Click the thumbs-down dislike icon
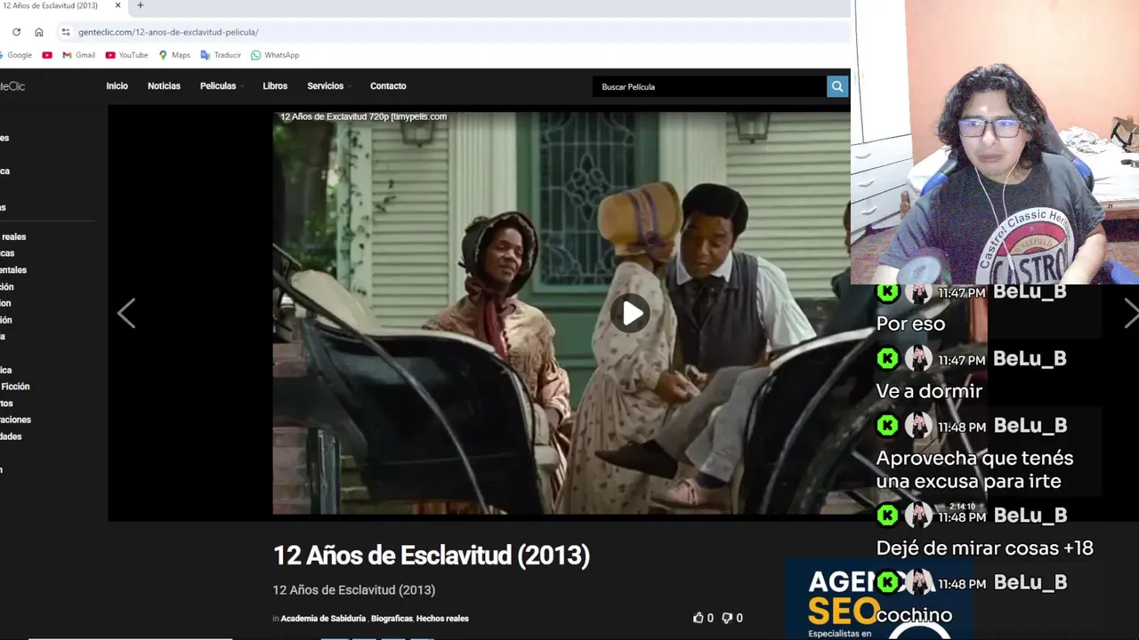 click(x=727, y=618)
